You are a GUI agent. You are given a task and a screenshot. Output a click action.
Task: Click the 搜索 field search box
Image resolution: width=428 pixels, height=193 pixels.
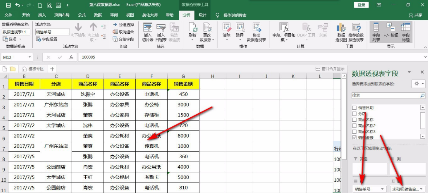coord(388,96)
